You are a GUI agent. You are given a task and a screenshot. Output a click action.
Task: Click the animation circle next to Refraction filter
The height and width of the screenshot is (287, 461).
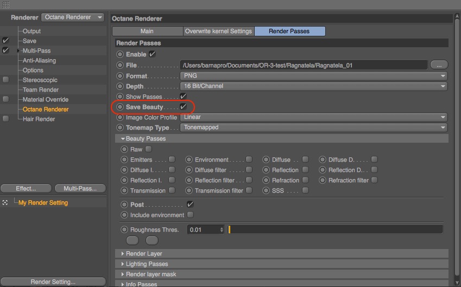[x=323, y=180]
